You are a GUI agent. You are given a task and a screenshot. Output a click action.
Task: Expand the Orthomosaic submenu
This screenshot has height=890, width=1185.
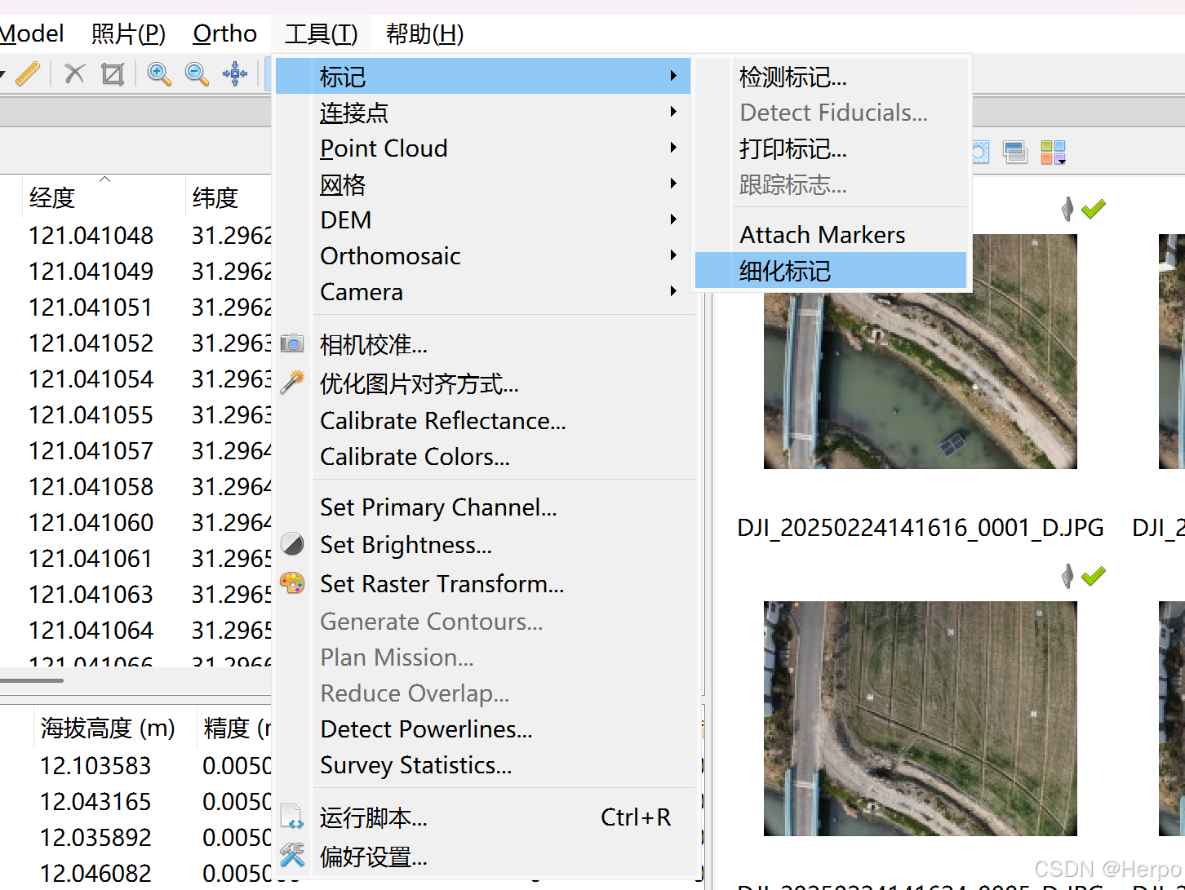[673, 255]
